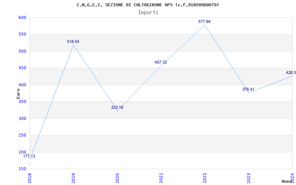
Task: Click the 400 y-axis value
Action: pyautogui.click(x=22, y=85)
